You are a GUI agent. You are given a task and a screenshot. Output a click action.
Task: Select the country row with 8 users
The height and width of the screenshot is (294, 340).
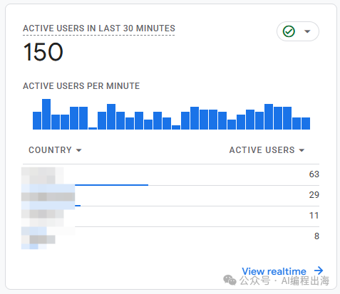tap(171, 236)
